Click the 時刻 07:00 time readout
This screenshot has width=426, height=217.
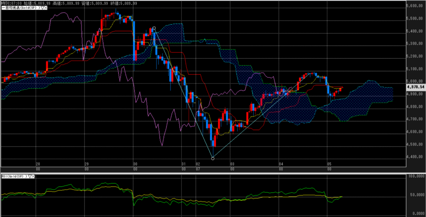pos(11,3)
